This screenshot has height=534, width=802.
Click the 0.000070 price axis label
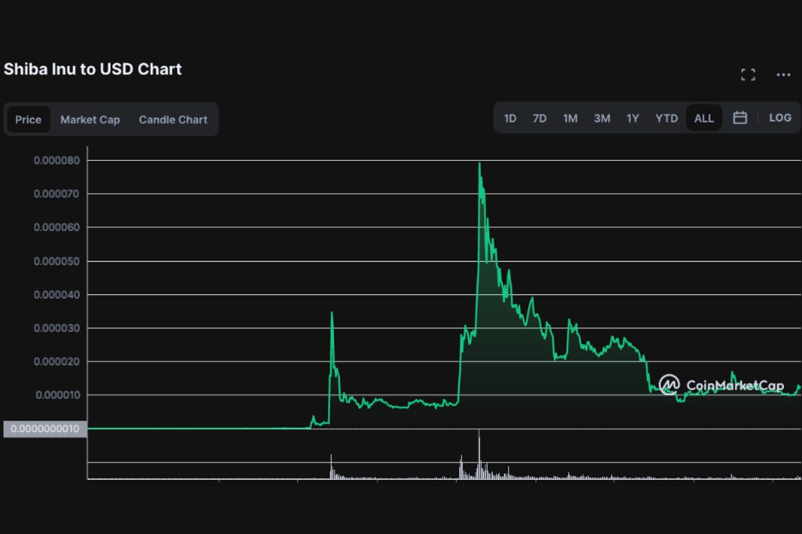(57, 194)
